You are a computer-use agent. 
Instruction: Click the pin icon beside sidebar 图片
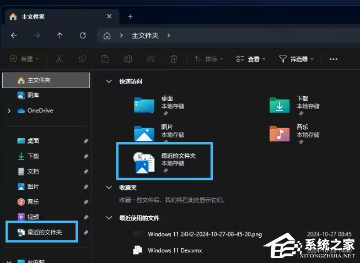(85, 187)
